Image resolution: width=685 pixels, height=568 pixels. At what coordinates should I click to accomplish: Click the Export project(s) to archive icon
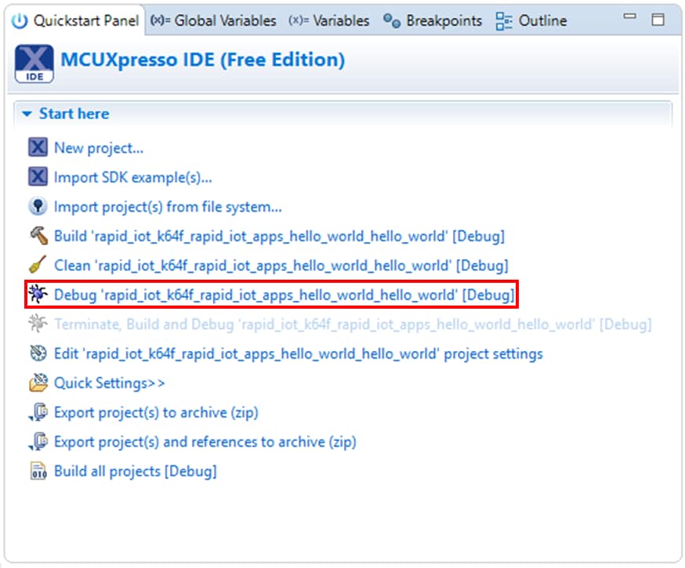[38, 413]
